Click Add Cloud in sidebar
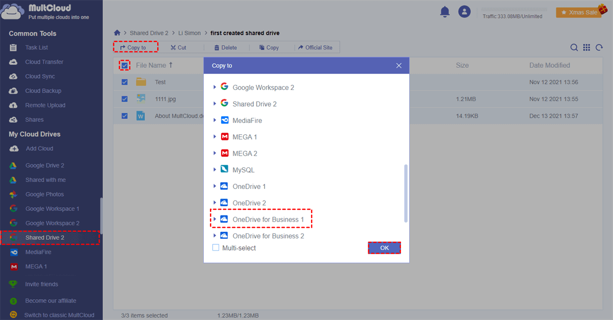The image size is (613, 320). (39, 149)
